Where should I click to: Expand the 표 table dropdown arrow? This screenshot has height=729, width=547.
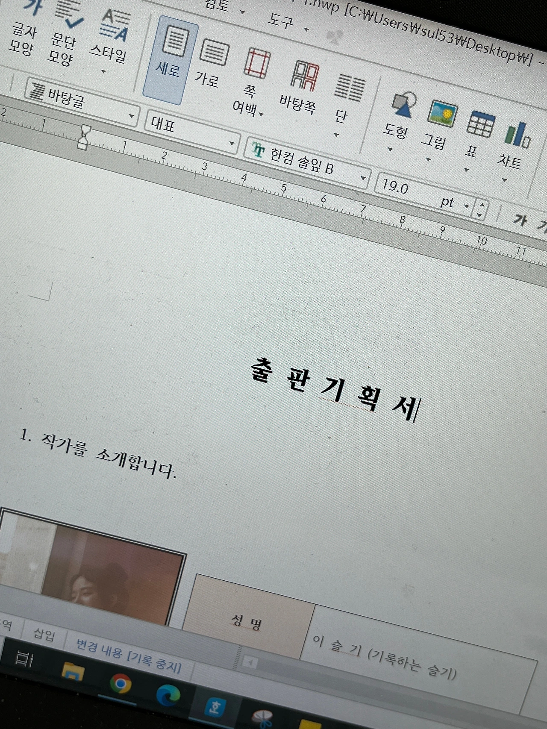click(x=466, y=170)
